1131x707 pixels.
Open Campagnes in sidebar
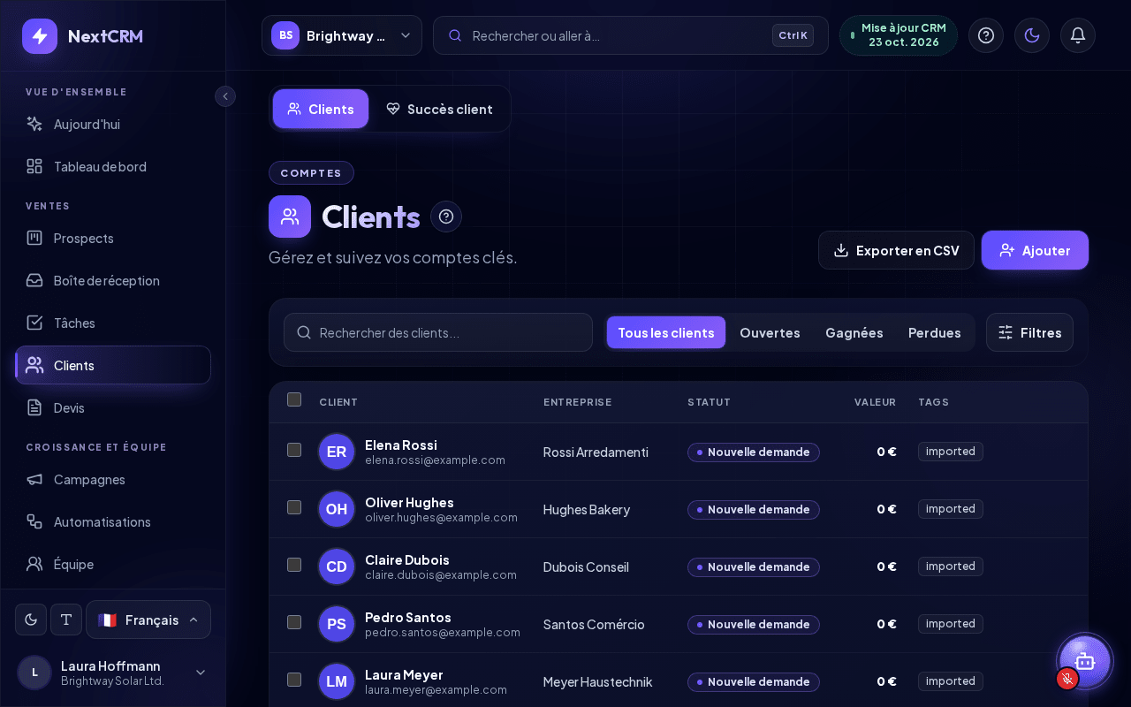[113, 479]
